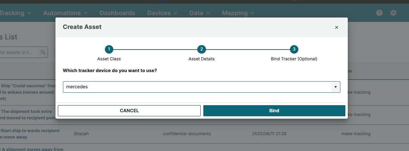
Task: Expand the tracker device dropdown arrow
Action: click(335, 87)
